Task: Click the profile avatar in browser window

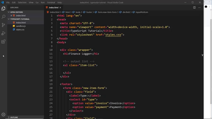Action: pos(206,7)
